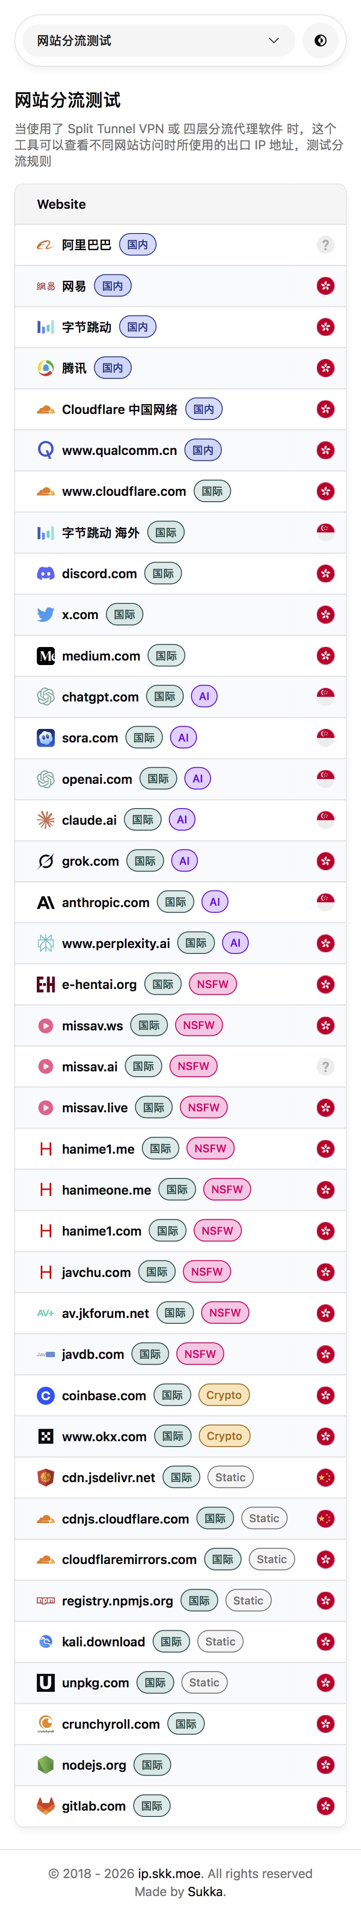Click the Discord logo icon
This screenshot has width=361, height=1915.
pyautogui.click(x=45, y=573)
